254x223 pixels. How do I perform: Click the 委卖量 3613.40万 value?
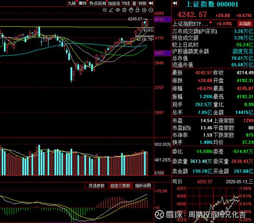(201, 161)
